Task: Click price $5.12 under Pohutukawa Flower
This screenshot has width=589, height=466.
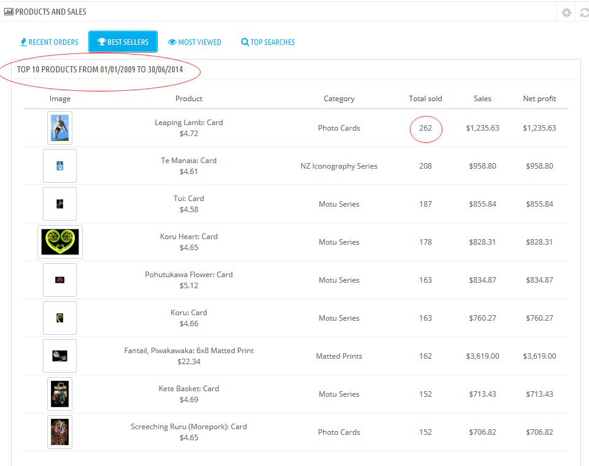Action: click(x=189, y=285)
